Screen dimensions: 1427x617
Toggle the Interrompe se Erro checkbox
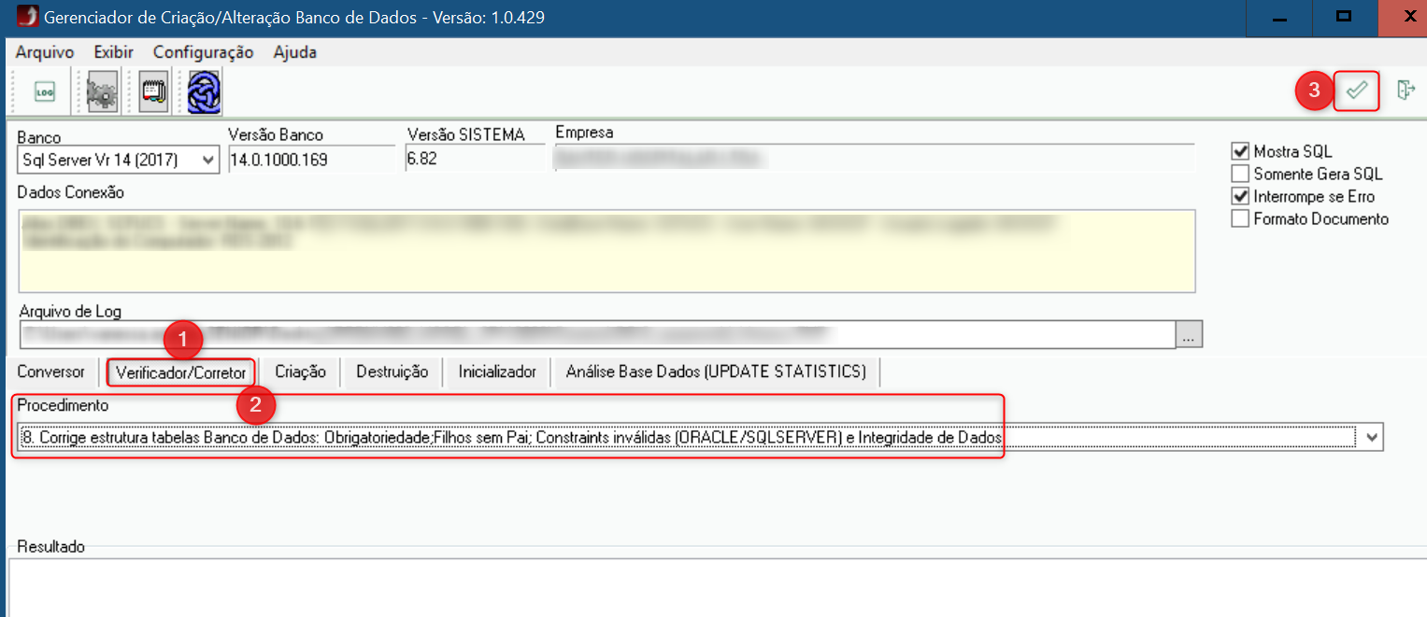point(1240,197)
